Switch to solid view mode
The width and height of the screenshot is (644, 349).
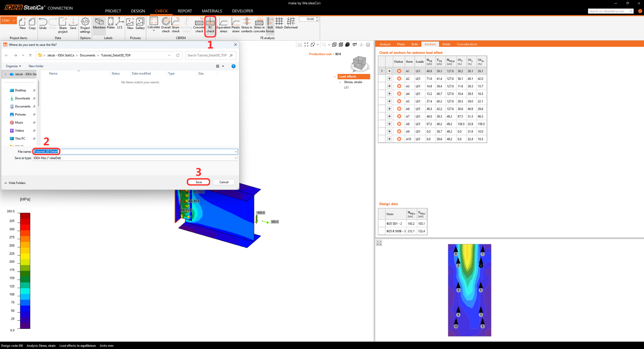pos(347,45)
